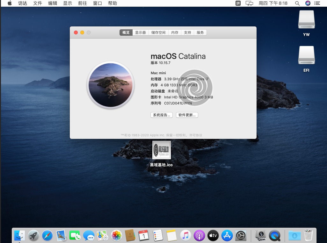Open Notification Center list icon
Viewport: 327px width, 243px height.
pyautogui.click(x=317, y=3)
